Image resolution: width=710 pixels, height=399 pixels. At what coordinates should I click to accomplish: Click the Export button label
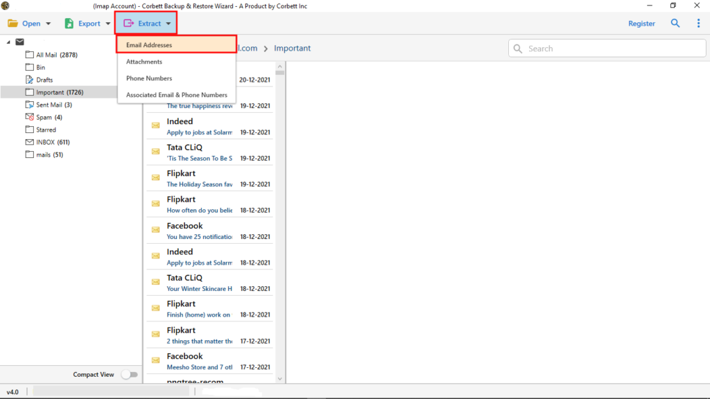(89, 24)
